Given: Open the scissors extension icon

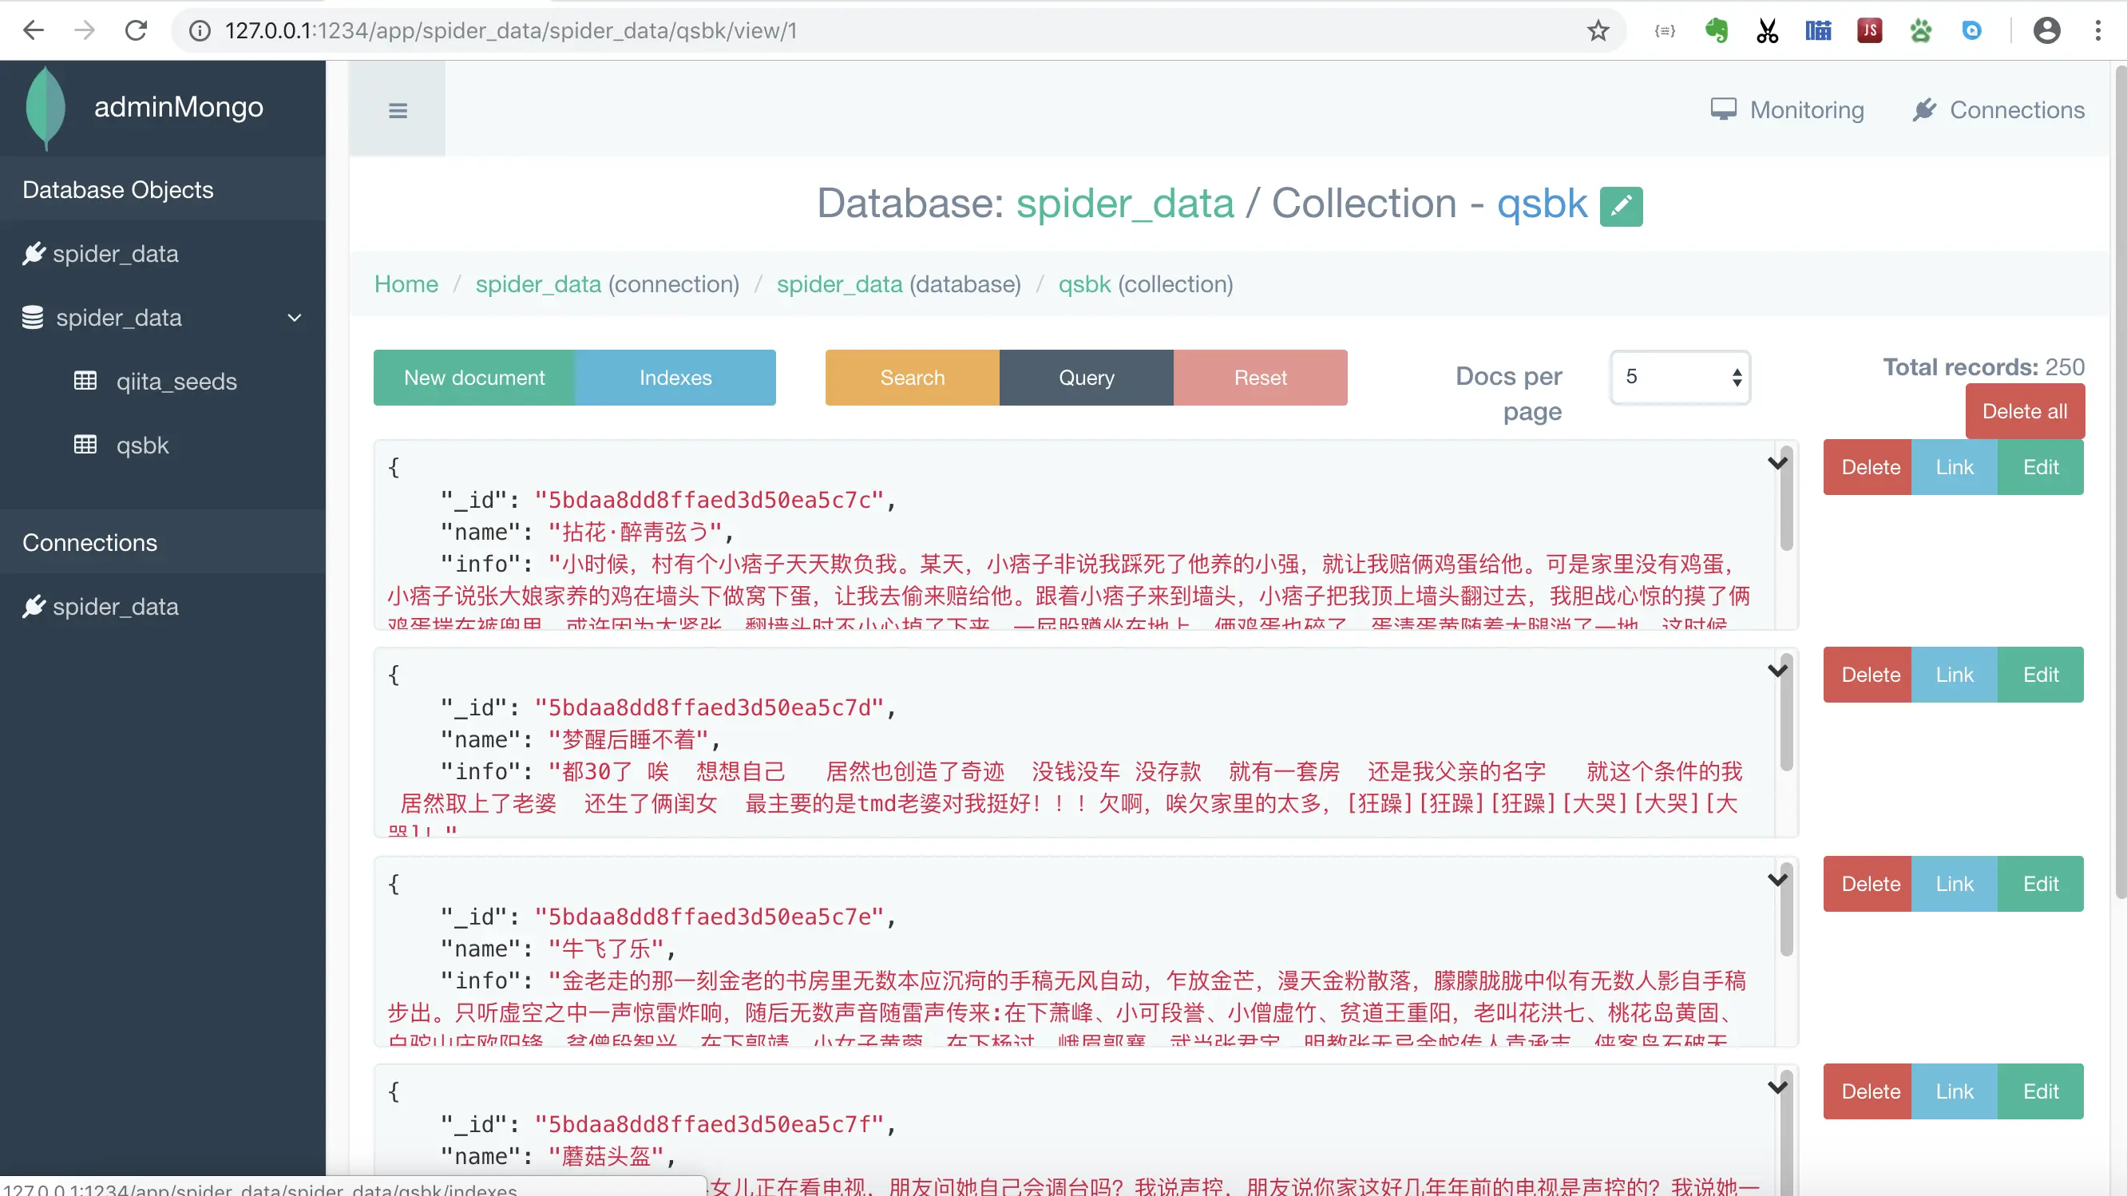Looking at the screenshot, I should (1767, 30).
